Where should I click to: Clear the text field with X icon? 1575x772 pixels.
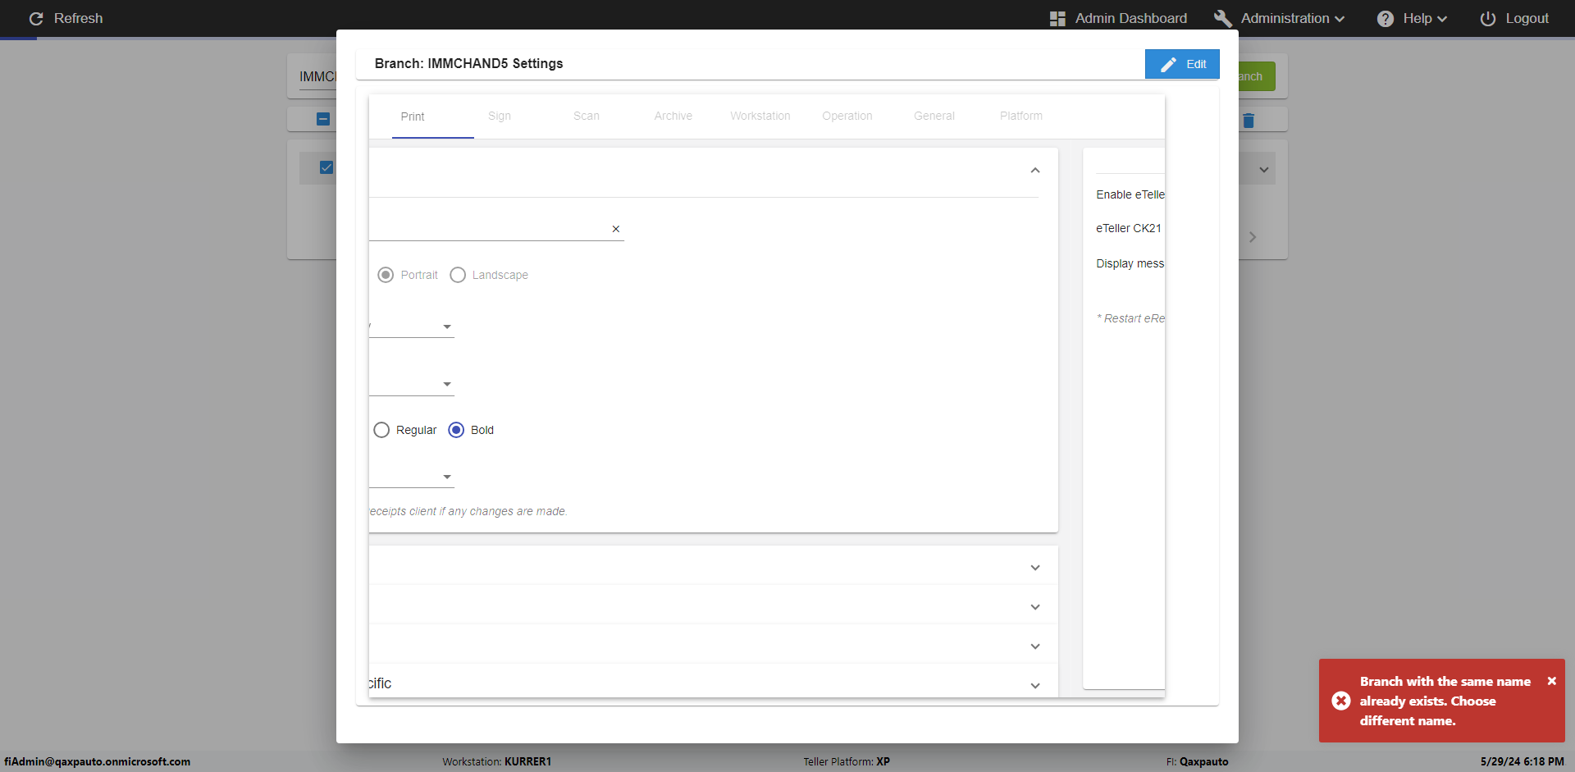(x=615, y=229)
